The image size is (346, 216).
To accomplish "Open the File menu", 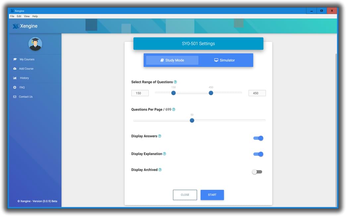I will coord(12,16).
